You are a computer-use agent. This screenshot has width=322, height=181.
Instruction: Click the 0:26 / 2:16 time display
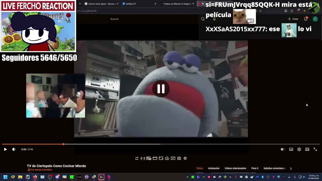(27, 149)
